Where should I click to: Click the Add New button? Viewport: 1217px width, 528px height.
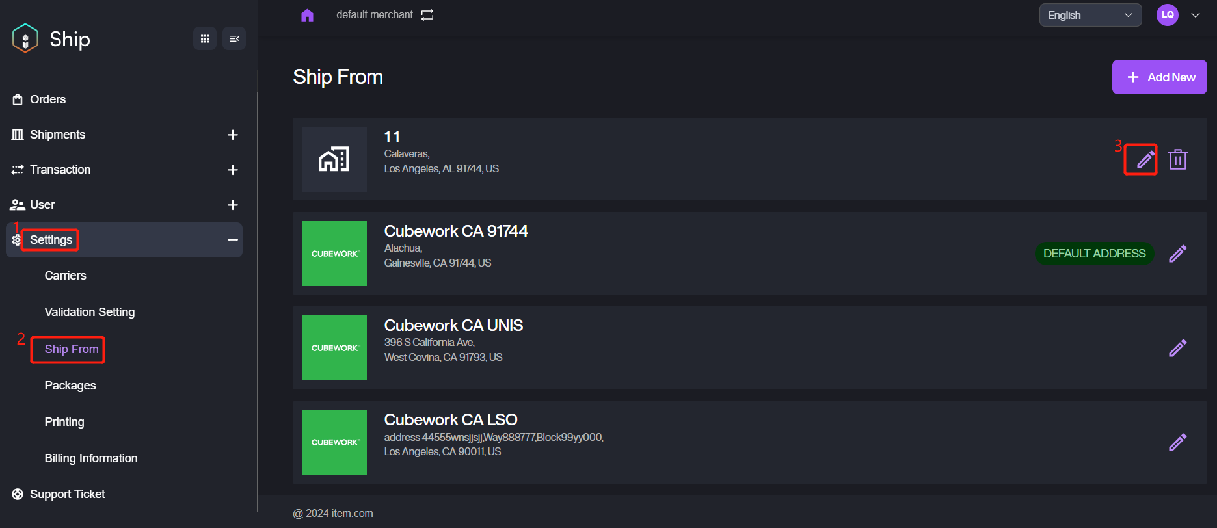[1159, 77]
